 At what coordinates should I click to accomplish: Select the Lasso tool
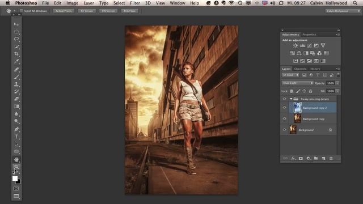tap(16, 39)
